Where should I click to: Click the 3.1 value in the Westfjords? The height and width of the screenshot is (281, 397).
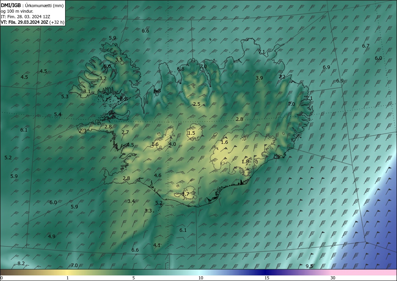tap(87, 92)
